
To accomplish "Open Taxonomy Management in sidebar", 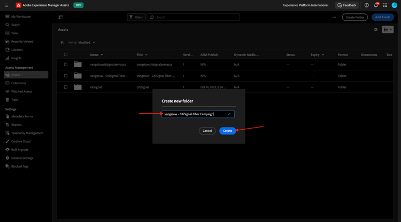I will 26,133.
